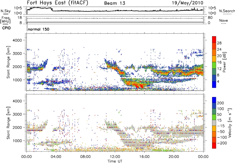
Task: Click the '08:00' time axis tick
Action: (x=85, y=157)
